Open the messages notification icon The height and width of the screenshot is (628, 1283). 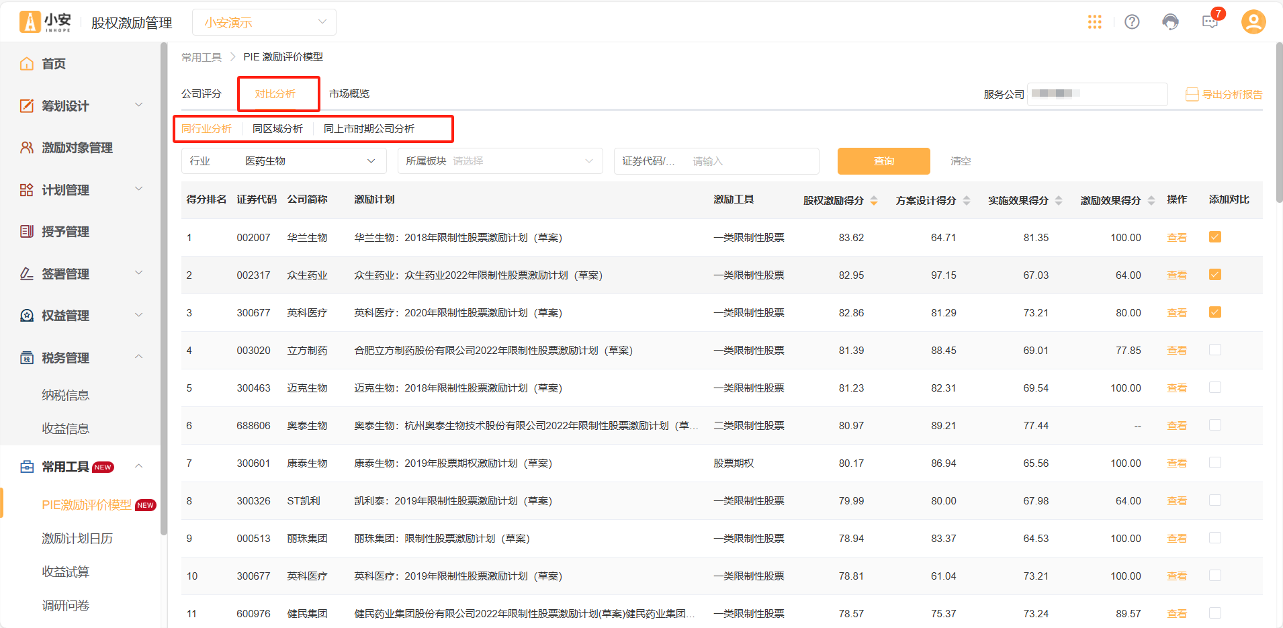pos(1210,22)
